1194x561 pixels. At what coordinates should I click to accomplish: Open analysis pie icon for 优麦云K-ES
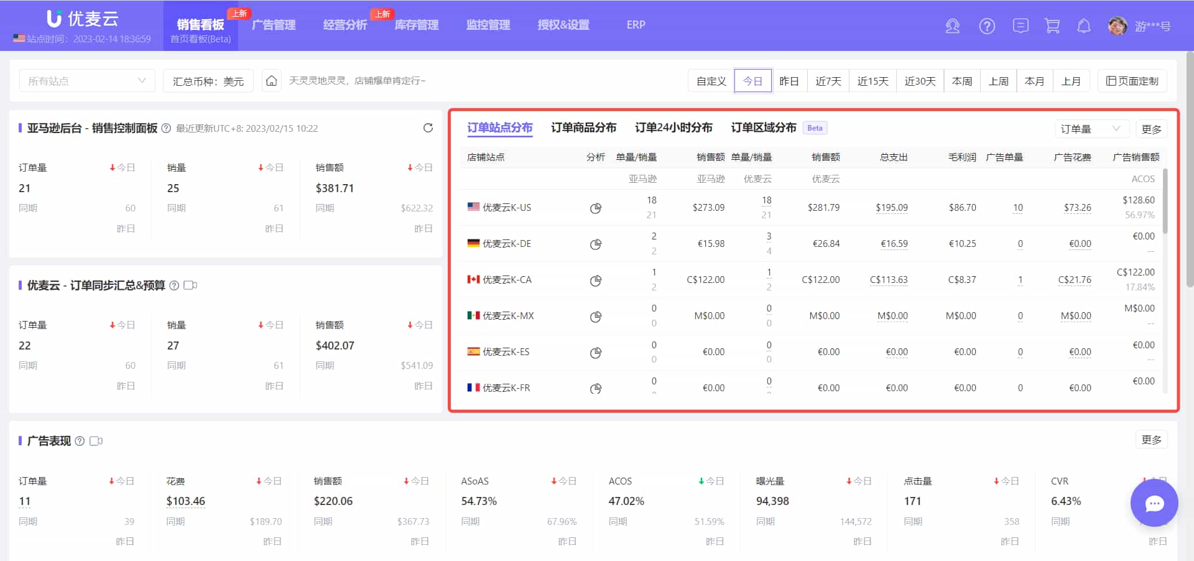[x=596, y=352]
